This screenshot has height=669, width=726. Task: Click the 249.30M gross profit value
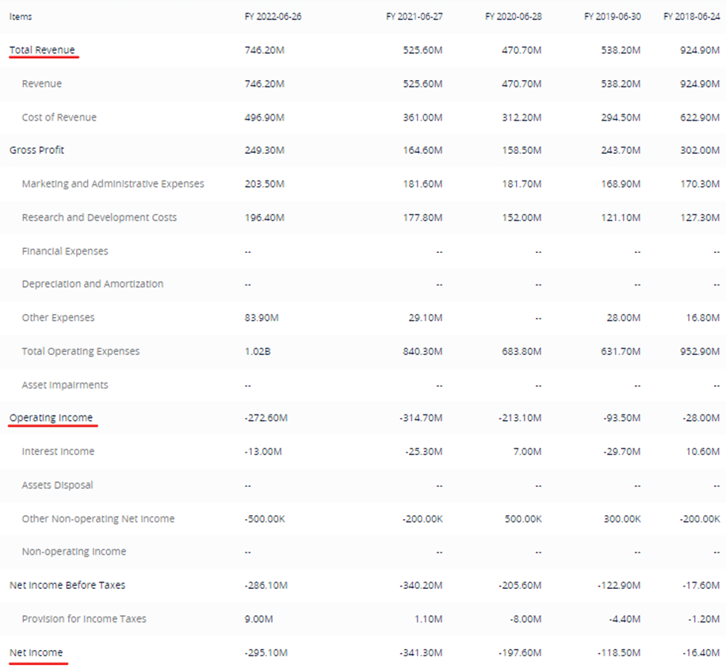[265, 150]
